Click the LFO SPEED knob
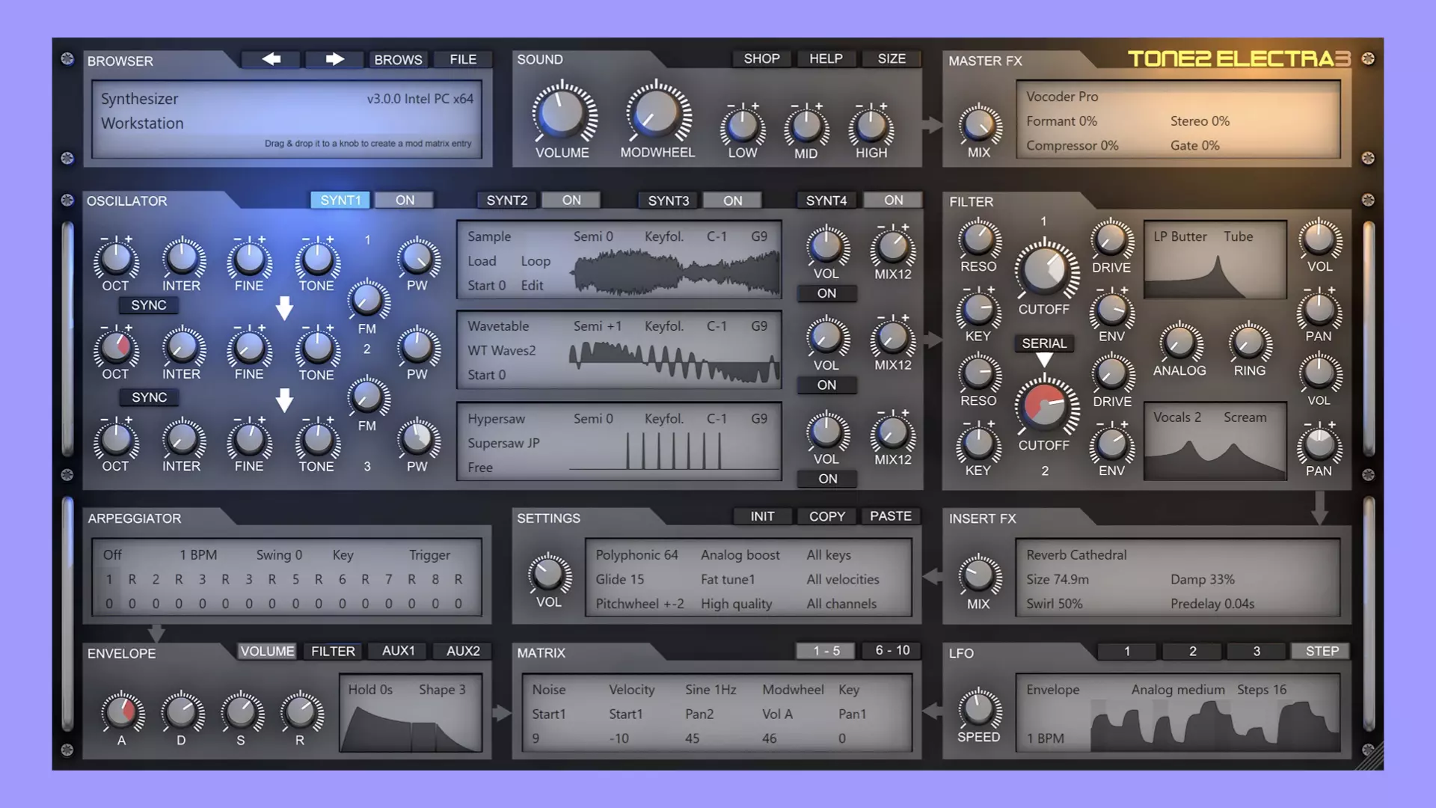 978,708
